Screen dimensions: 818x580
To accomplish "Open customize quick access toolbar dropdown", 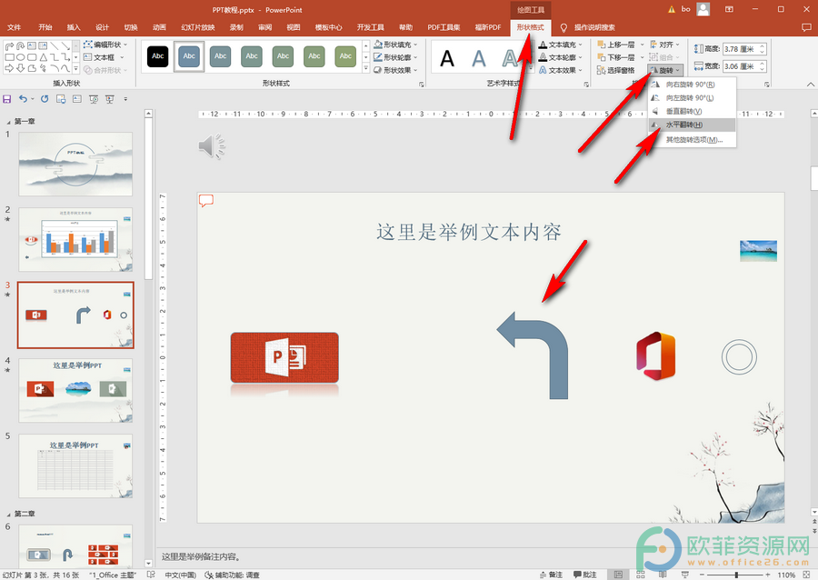I will [x=125, y=98].
